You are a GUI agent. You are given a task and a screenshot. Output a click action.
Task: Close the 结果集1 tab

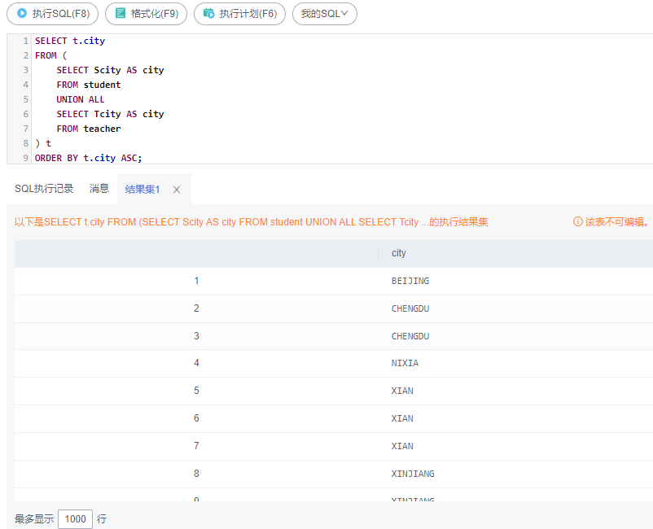177,190
